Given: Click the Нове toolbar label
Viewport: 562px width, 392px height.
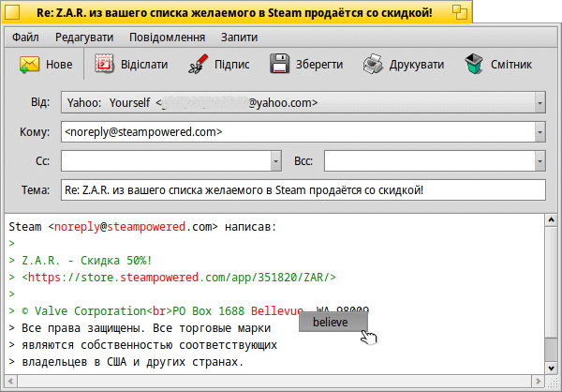Looking at the screenshot, I should (x=59, y=65).
